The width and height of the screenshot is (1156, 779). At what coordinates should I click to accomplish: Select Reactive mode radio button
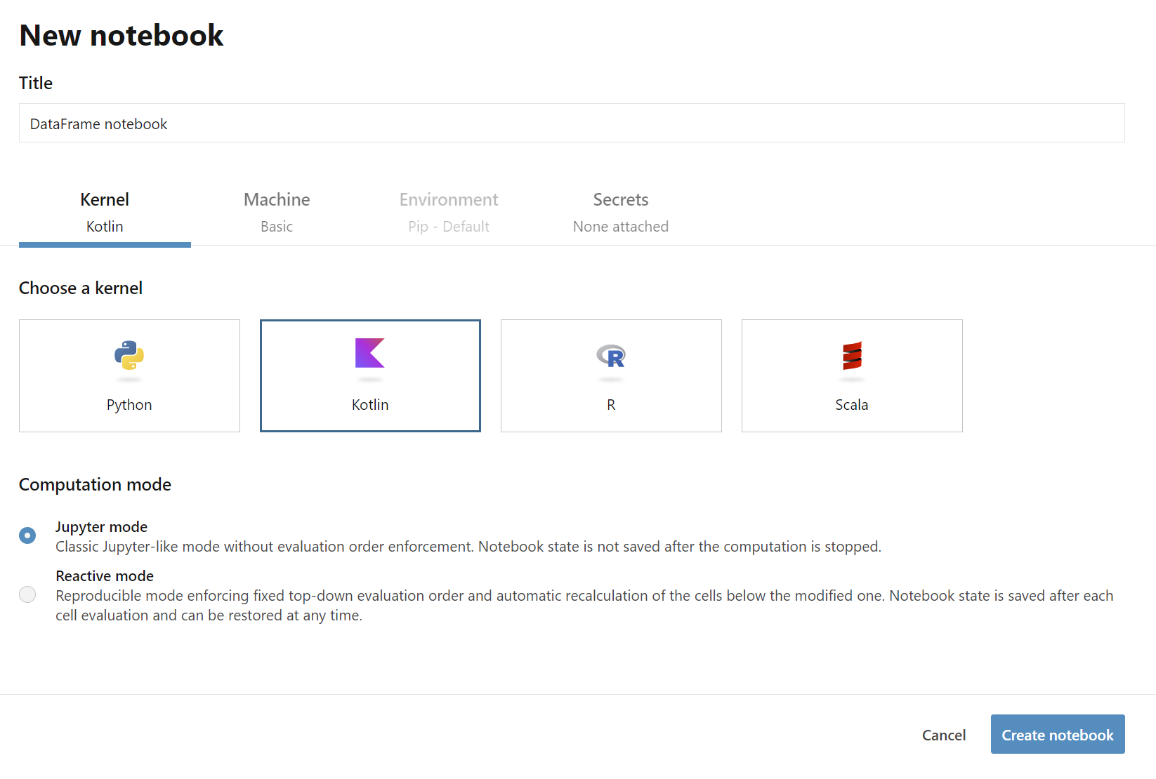[x=27, y=594]
